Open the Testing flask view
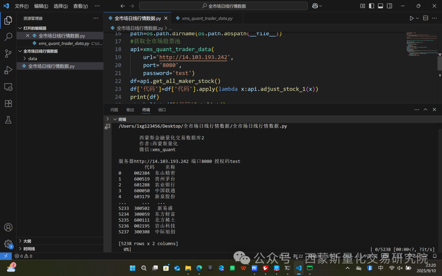 pos(8,120)
